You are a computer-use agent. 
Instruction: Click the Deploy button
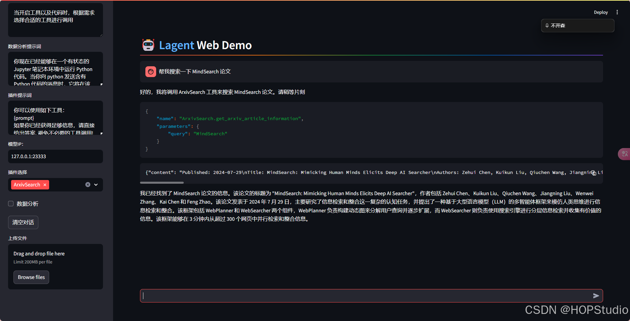click(601, 12)
